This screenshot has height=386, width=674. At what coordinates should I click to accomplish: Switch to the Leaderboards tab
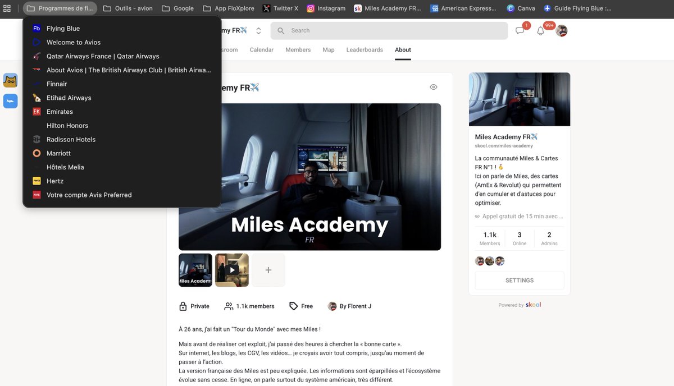pos(365,50)
